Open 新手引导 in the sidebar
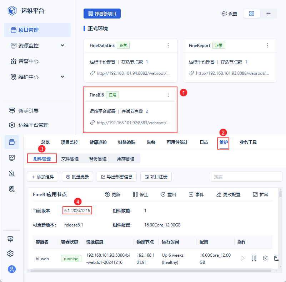Viewport: 286px width, 282px height. pyautogui.click(x=24, y=111)
